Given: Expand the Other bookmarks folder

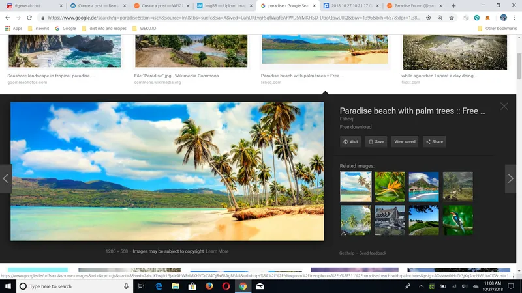Looking at the screenshot, I should 497,29.
